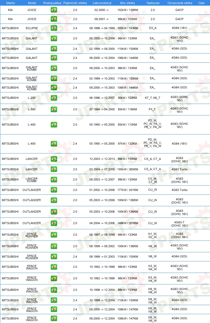This screenshot has width=210, height=323.
Task: Click production dates 07.1994 -> 04.2000
Action: 102,110
